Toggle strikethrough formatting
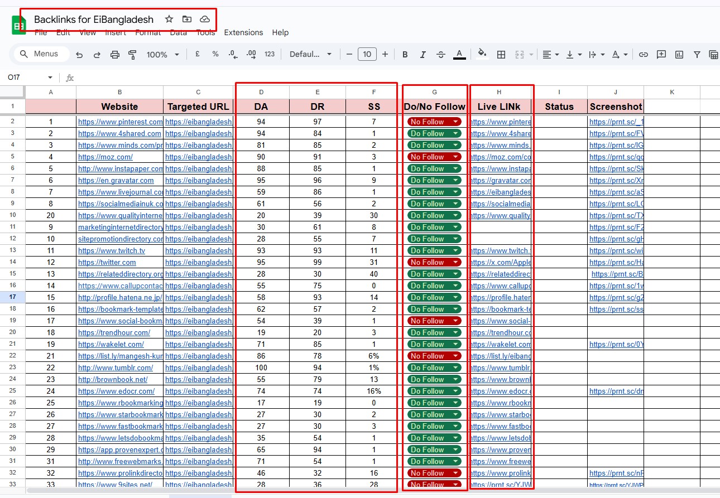The width and height of the screenshot is (720, 498). [440, 55]
